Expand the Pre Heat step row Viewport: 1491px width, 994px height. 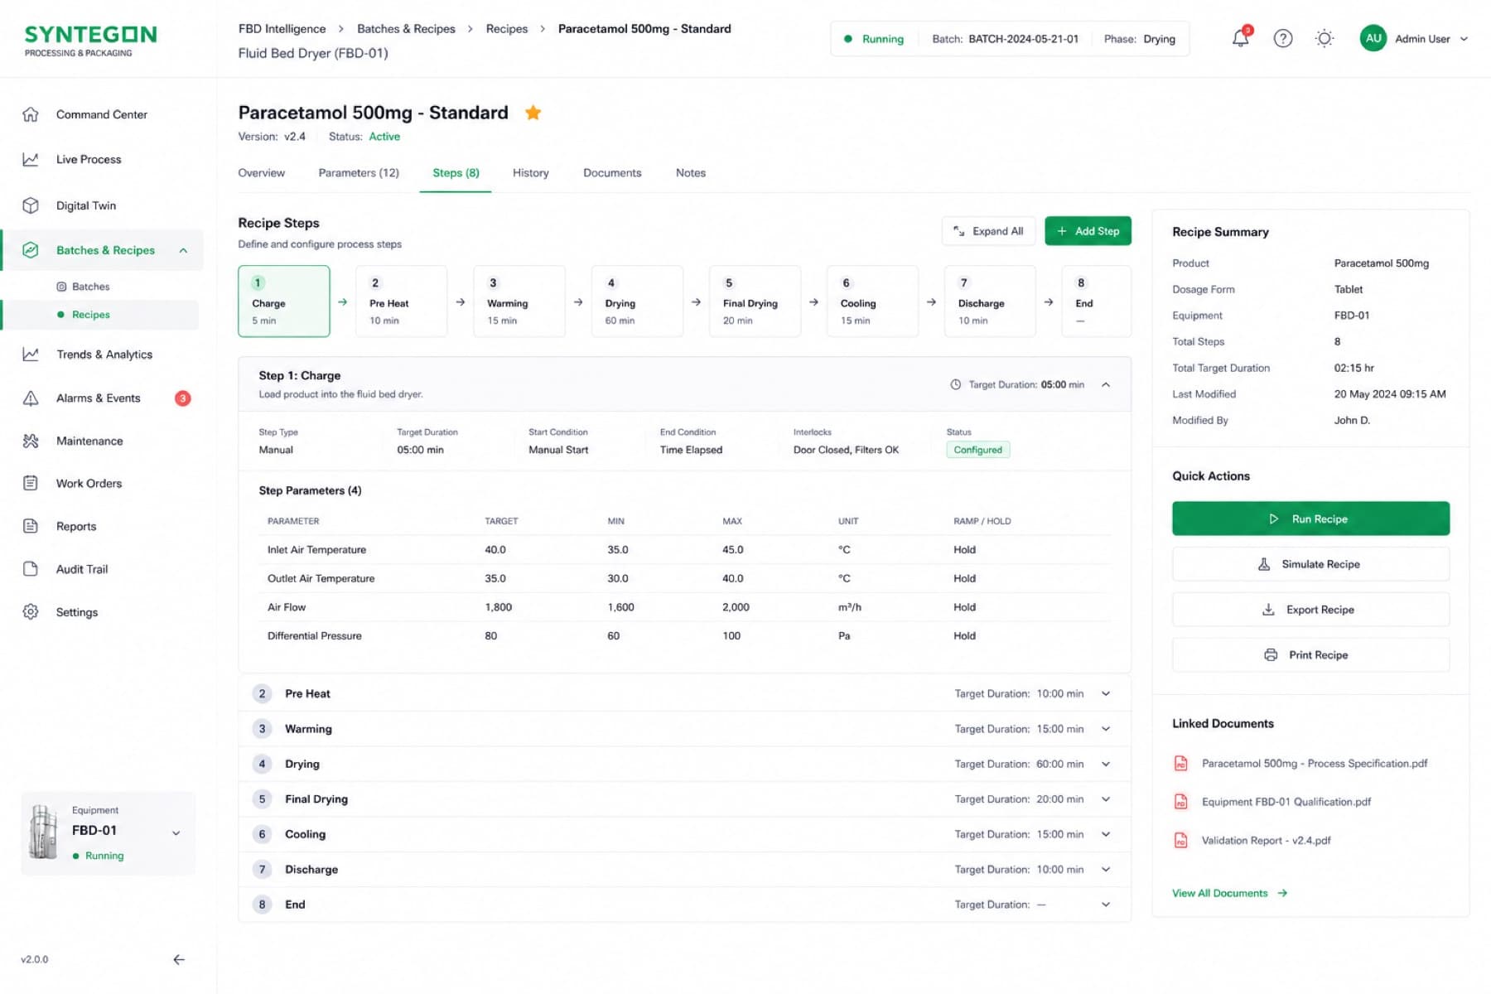pos(684,694)
